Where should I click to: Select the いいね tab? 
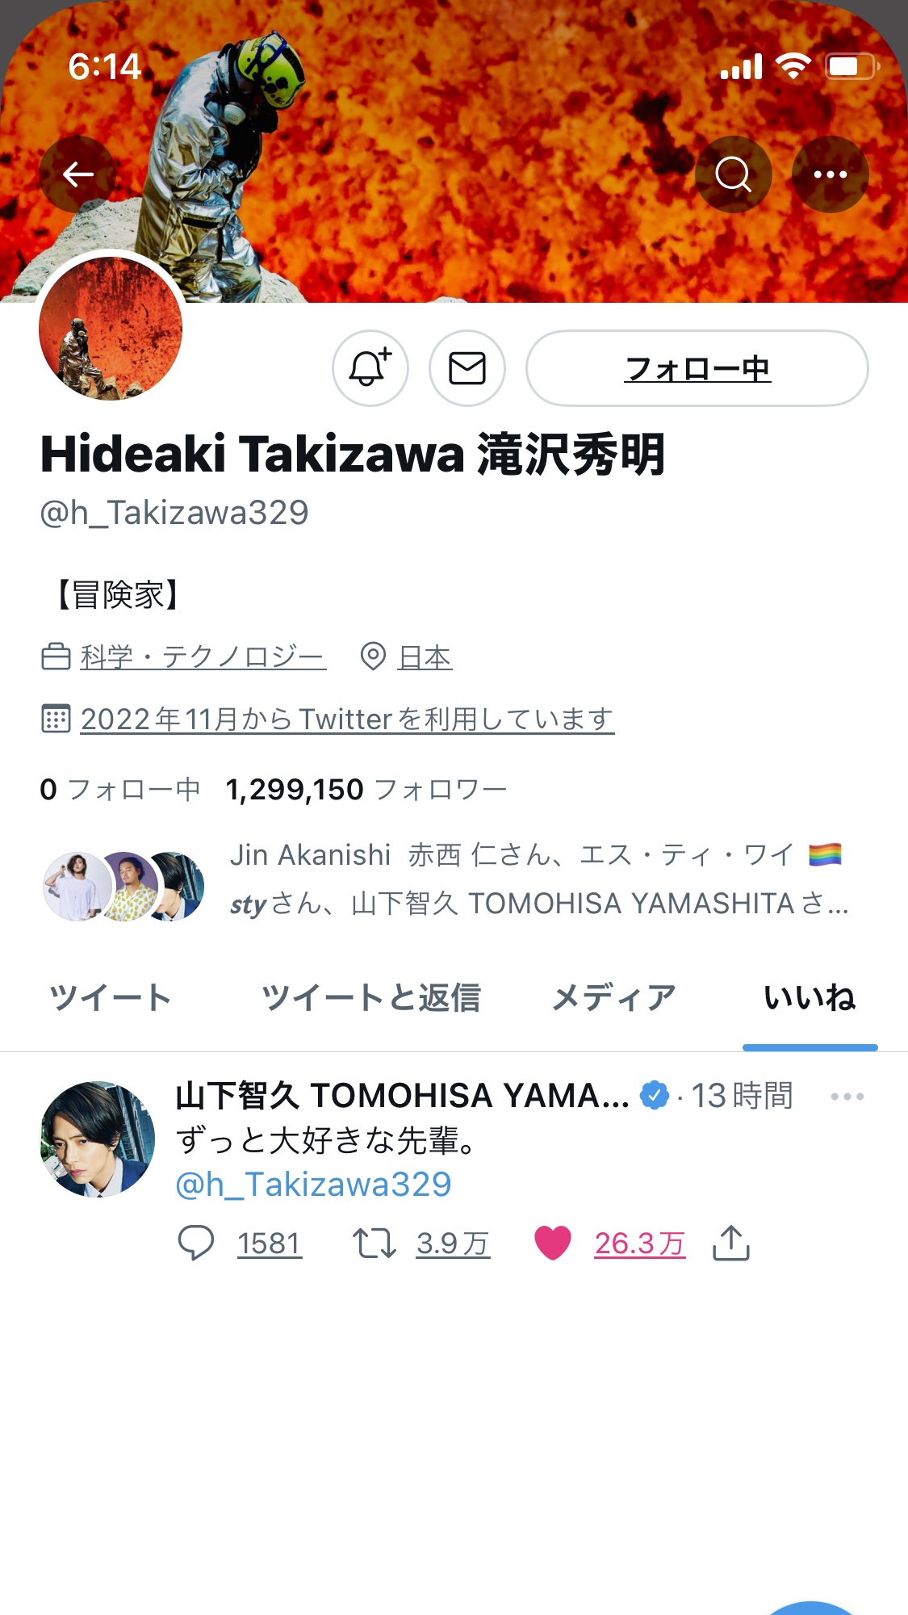tap(810, 997)
